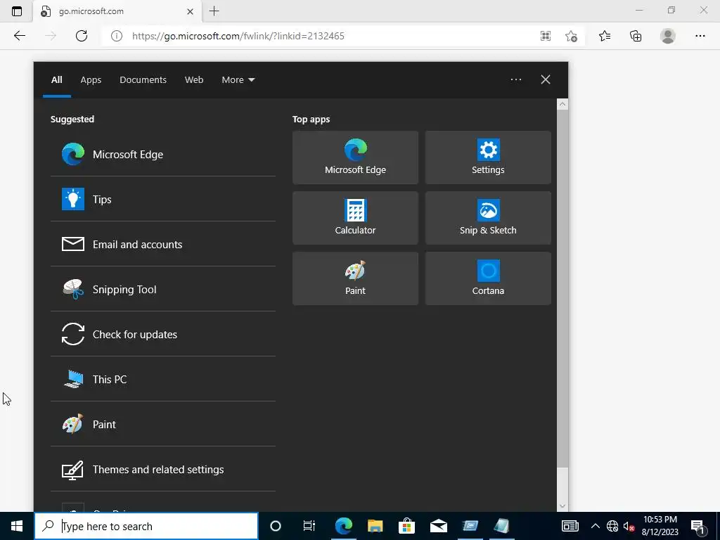
Task: Click the Edge address bar URL
Action: pos(238,36)
